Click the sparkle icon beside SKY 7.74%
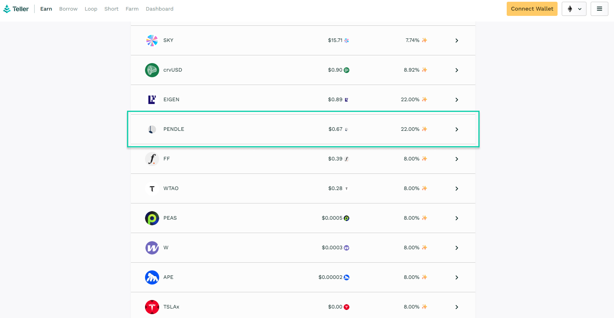The height and width of the screenshot is (318, 614). (x=425, y=40)
